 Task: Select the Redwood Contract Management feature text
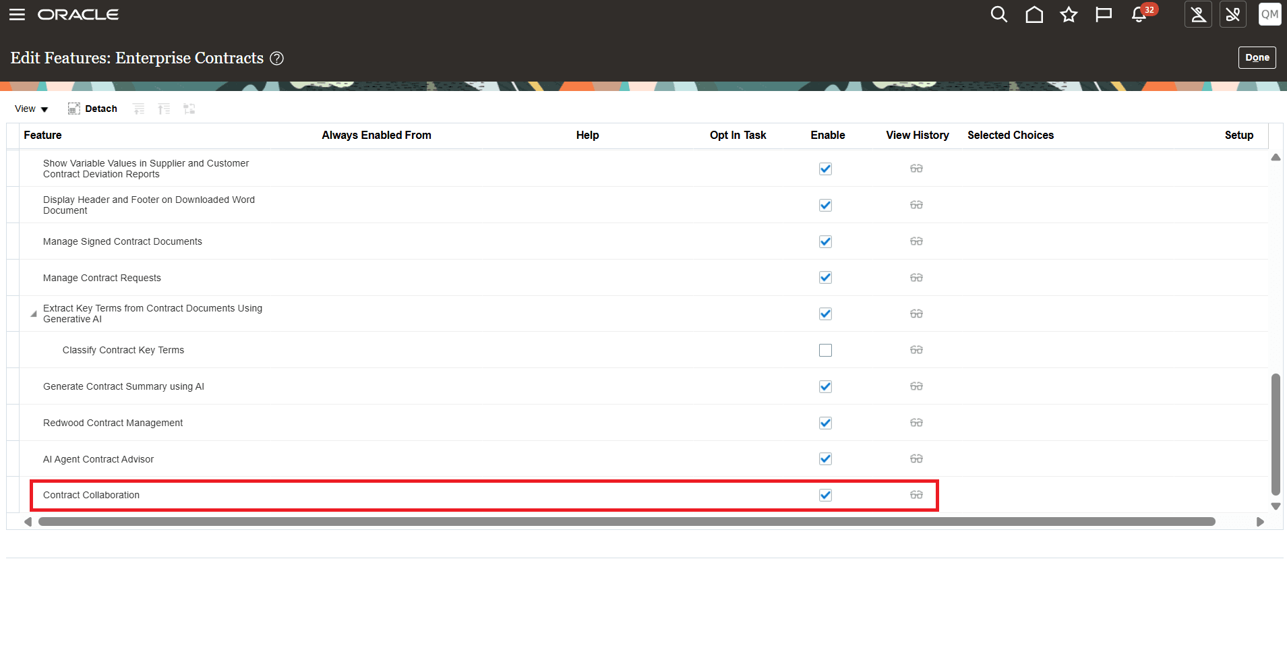(113, 423)
